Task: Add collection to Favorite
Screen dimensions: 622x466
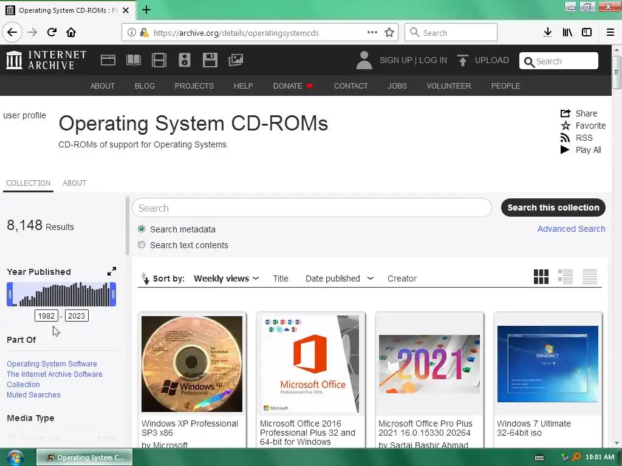Action: (x=583, y=126)
